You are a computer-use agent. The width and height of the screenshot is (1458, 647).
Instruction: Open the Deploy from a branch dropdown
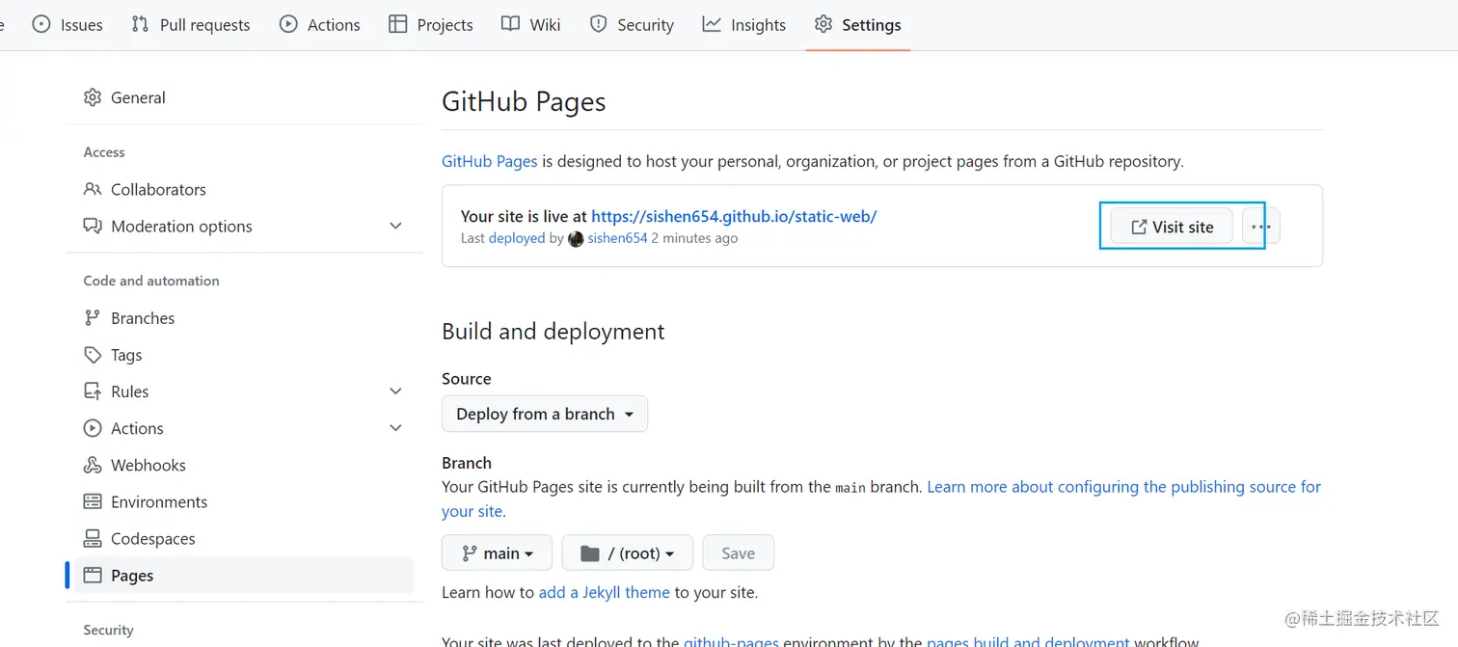coord(545,414)
